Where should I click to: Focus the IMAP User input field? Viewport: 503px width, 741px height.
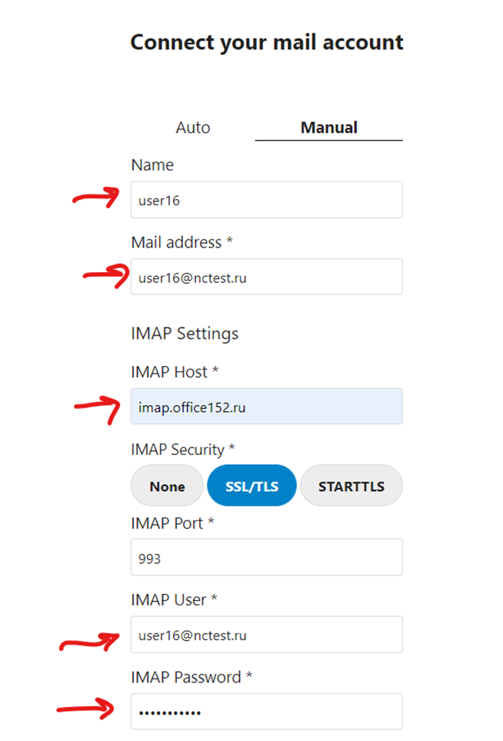click(x=266, y=635)
